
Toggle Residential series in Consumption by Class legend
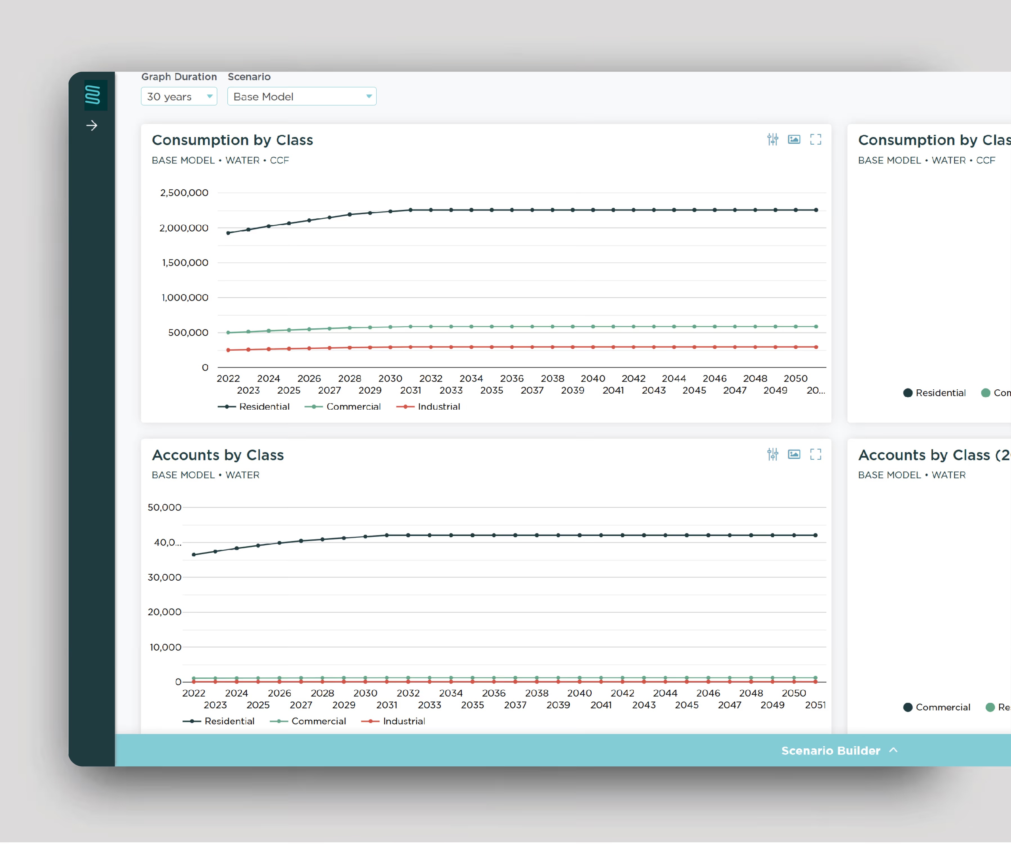(254, 407)
